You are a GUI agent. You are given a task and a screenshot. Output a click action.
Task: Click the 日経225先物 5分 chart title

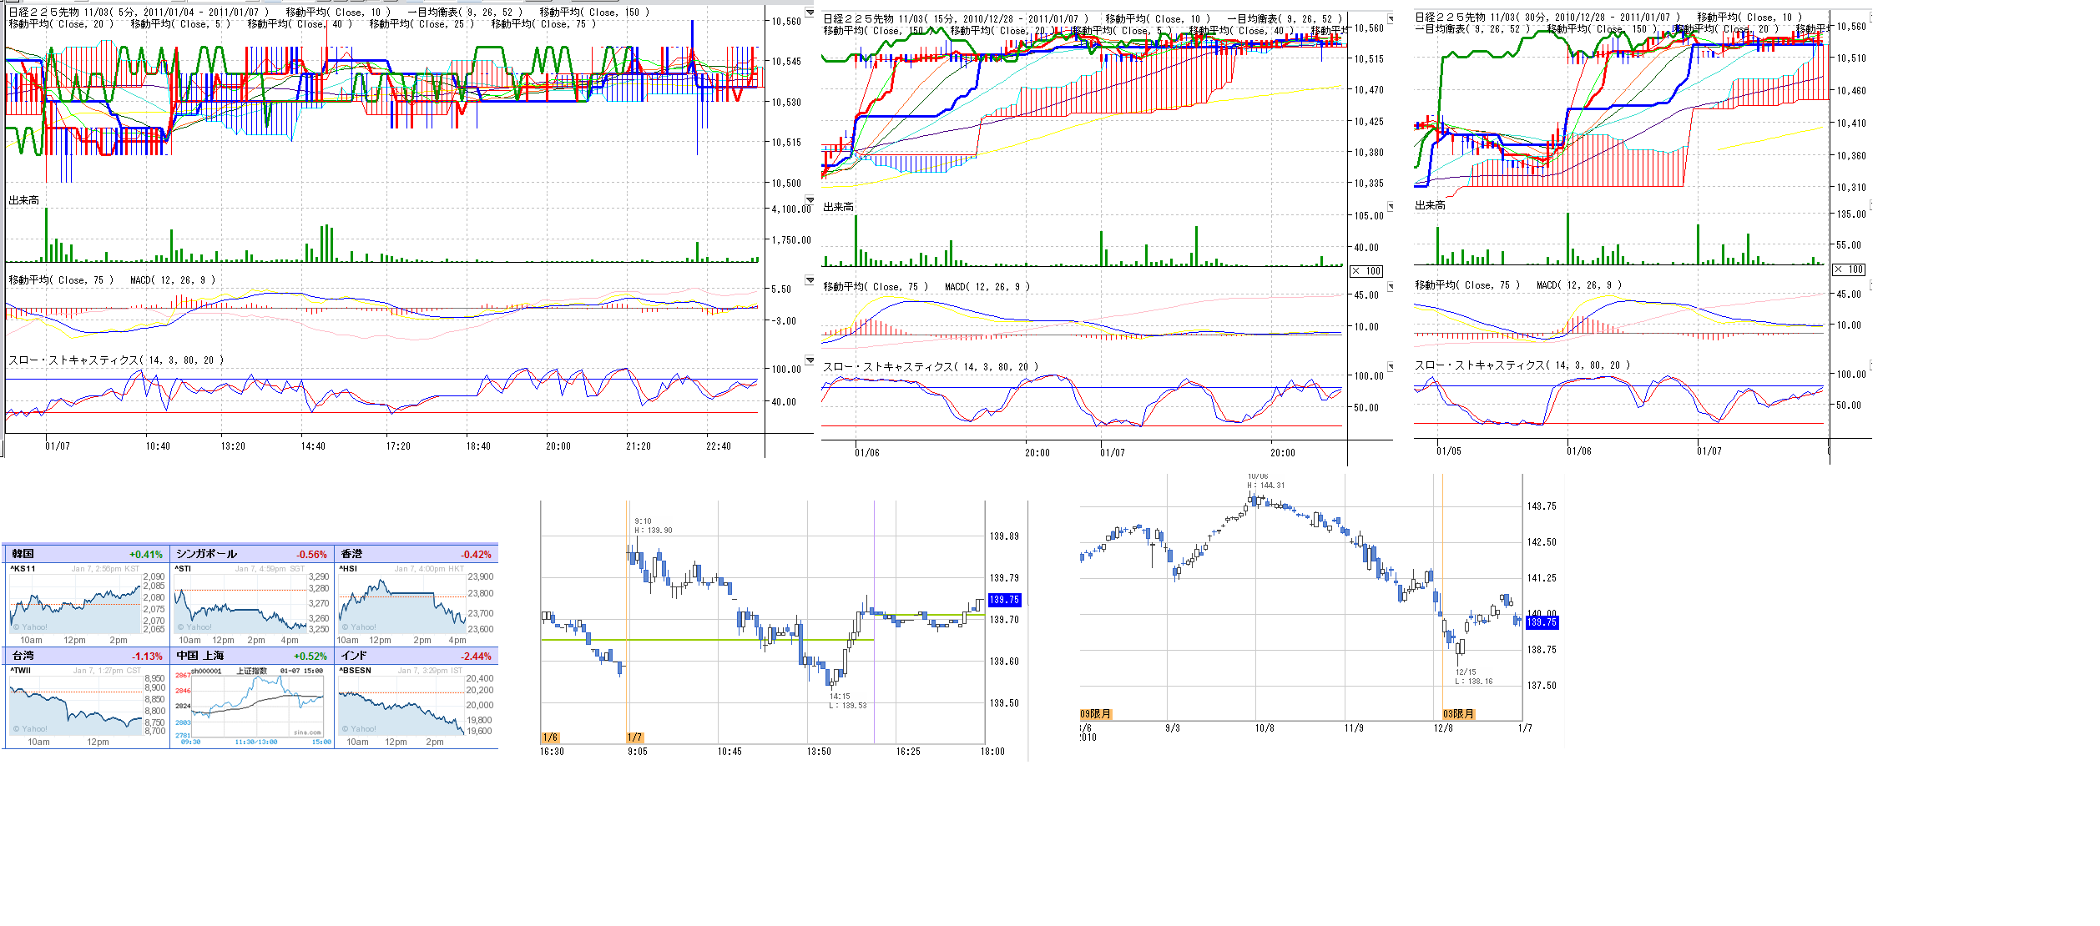pyautogui.click(x=138, y=13)
